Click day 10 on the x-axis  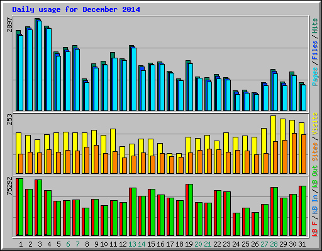(x=104, y=244)
